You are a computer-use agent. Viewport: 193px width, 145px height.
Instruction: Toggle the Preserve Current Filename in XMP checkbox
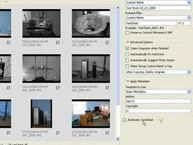[x=127, y=33]
